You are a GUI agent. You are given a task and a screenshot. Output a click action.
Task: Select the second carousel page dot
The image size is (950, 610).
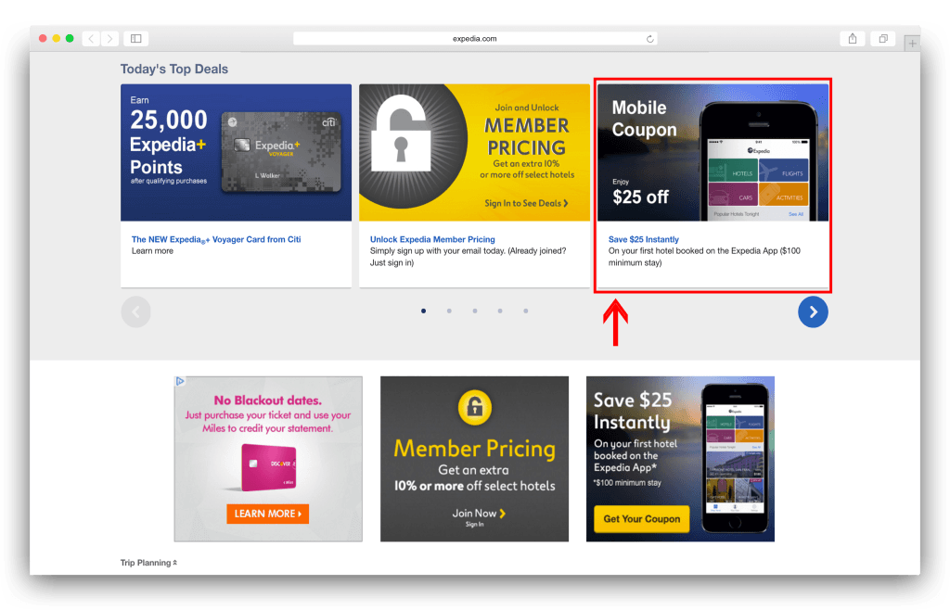tap(449, 311)
